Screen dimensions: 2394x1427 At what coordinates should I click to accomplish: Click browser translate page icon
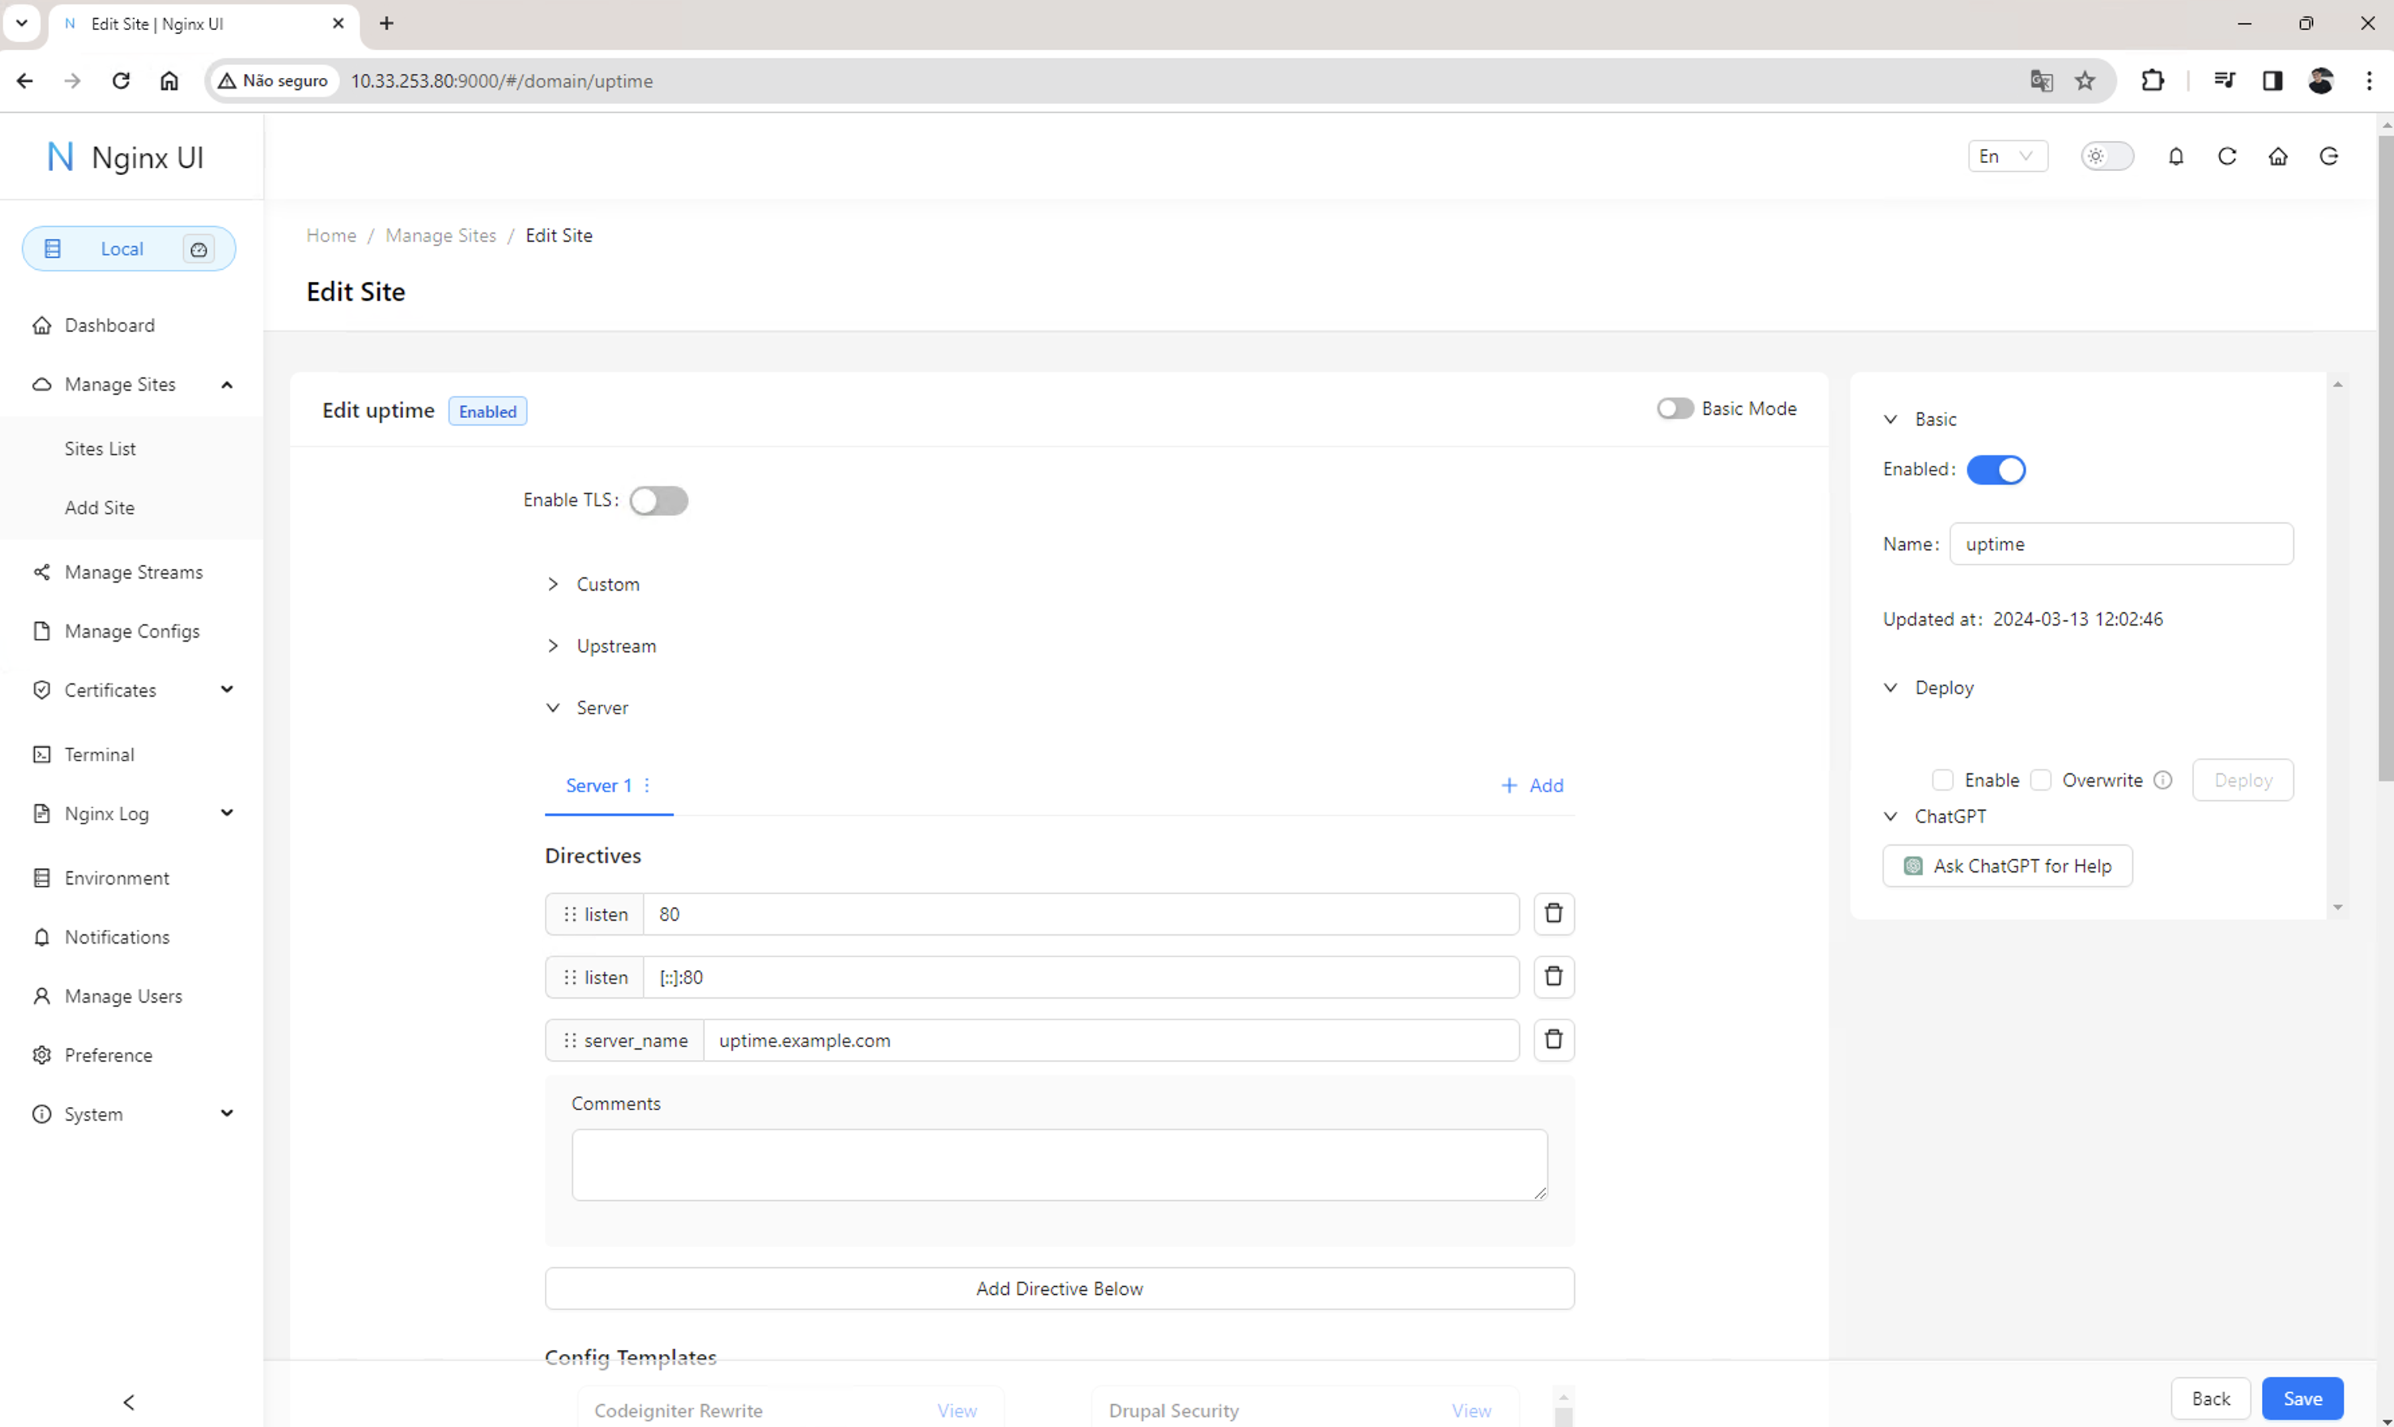click(x=2041, y=81)
